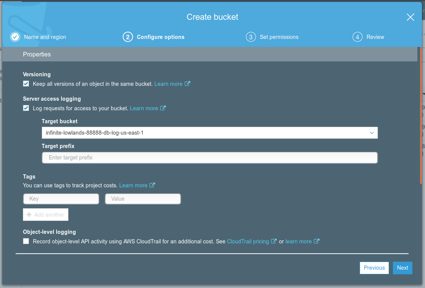Click the Versioning heading
The height and width of the screenshot is (288, 425).
pyautogui.click(x=37, y=74)
